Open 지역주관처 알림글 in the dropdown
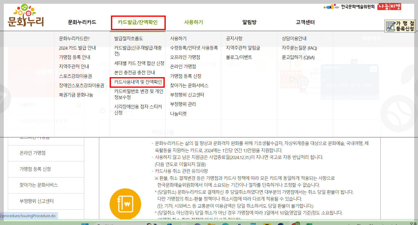 [243, 48]
